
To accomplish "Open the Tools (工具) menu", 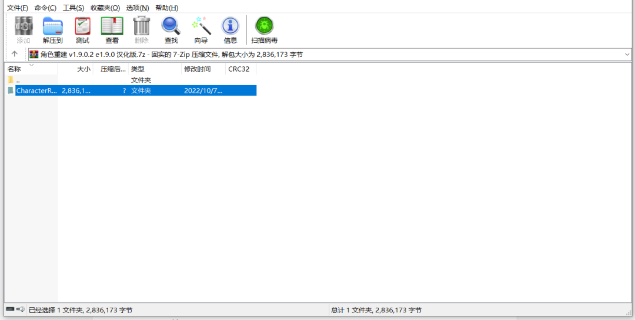I will pos(73,8).
